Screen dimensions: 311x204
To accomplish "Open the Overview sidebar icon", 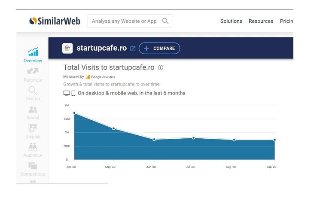I will [33, 52].
